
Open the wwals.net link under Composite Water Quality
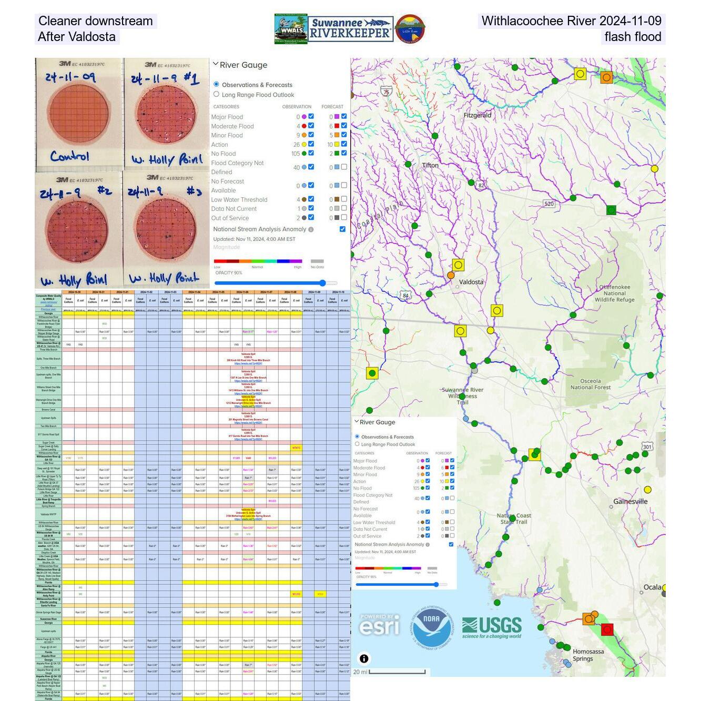tap(48, 303)
